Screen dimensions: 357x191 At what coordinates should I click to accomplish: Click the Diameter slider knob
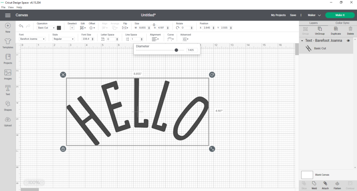tap(176, 50)
